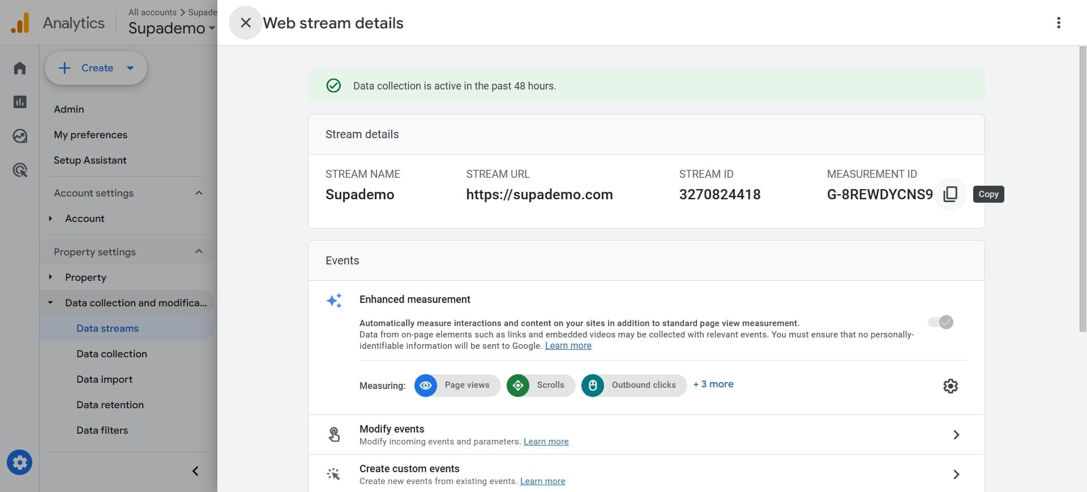The height and width of the screenshot is (492, 1087).
Task: Open Reports from left rail
Action: click(x=20, y=102)
